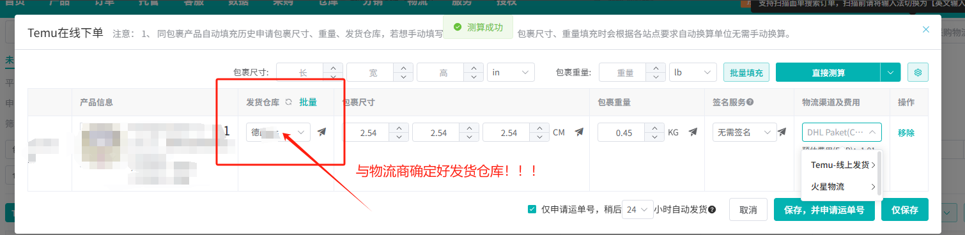Collapse the DHL Paket channel dropdown
Viewport: 965px width, 235px height.
tap(842, 132)
